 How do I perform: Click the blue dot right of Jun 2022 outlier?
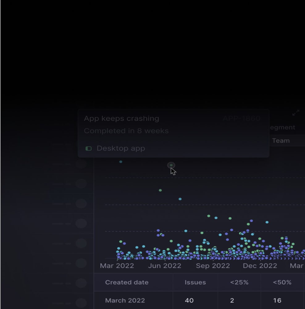[180, 199]
